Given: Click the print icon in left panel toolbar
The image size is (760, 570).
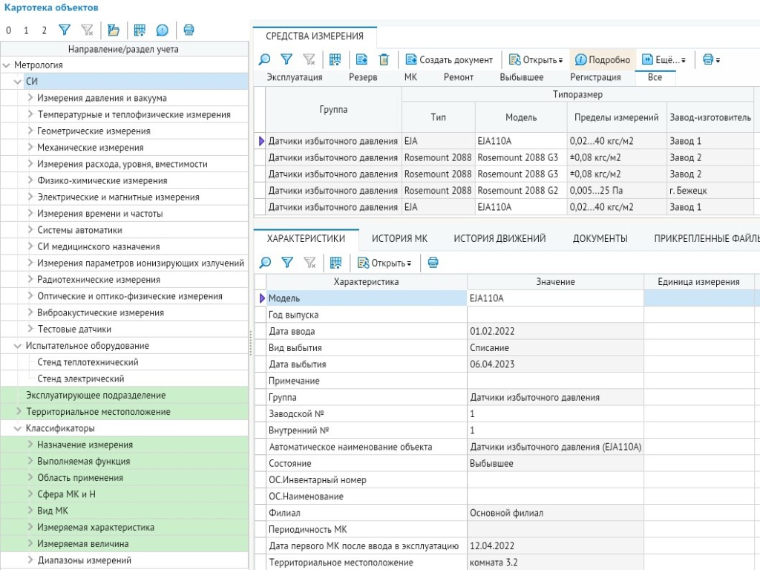Looking at the screenshot, I should click(x=189, y=30).
